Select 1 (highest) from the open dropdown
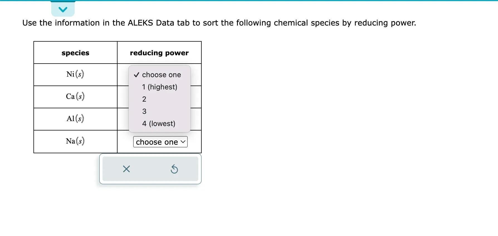This screenshot has width=498, height=236. (x=159, y=87)
